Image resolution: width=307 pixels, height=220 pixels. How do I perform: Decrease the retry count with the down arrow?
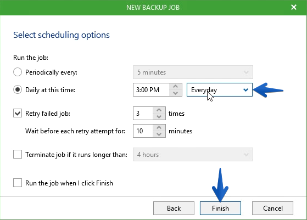coord(159,116)
